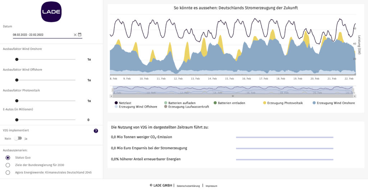This screenshot has width=368, height=191.
Task: Select Ziele der Bundesregierung für 2030
Action: pyautogui.click(x=8, y=165)
